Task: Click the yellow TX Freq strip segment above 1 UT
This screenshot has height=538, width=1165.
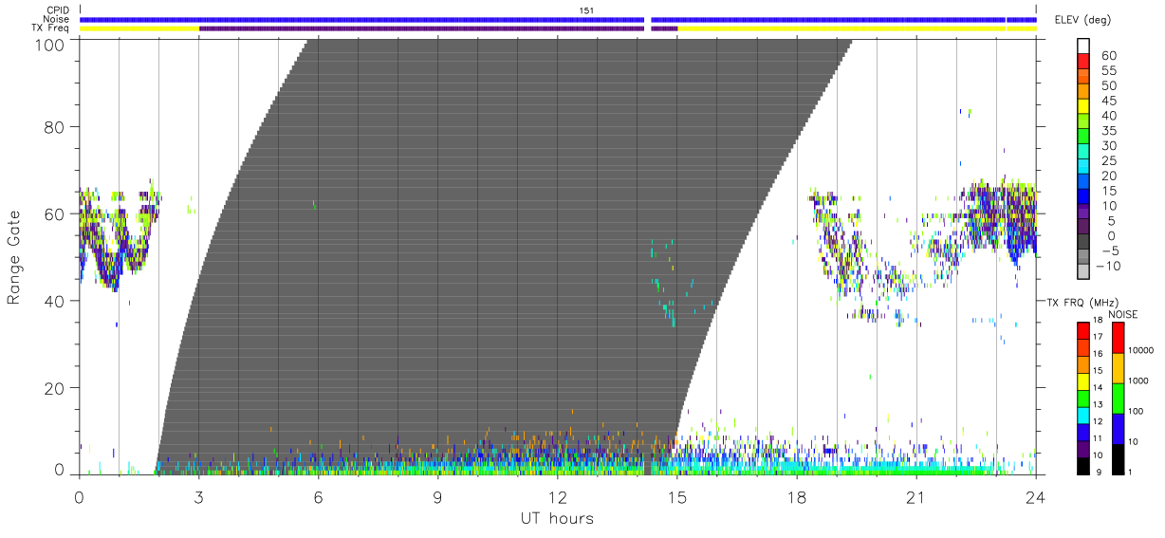Action: (x=139, y=28)
